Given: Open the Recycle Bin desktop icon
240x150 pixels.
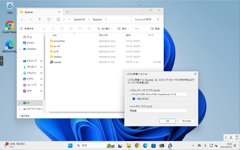Looking at the screenshot, I should (x=10, y=8).
